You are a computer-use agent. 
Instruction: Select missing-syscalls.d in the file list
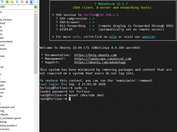[8, 126]
